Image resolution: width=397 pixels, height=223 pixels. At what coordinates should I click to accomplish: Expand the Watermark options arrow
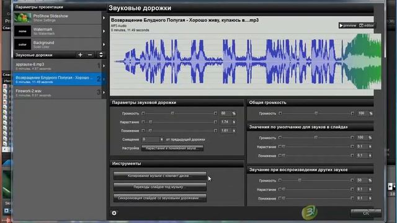[104, 31]
